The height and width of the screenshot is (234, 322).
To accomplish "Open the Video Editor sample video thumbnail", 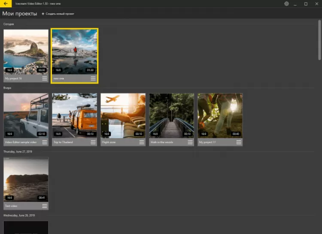I will pyautogui.click(x=26, y=115).
